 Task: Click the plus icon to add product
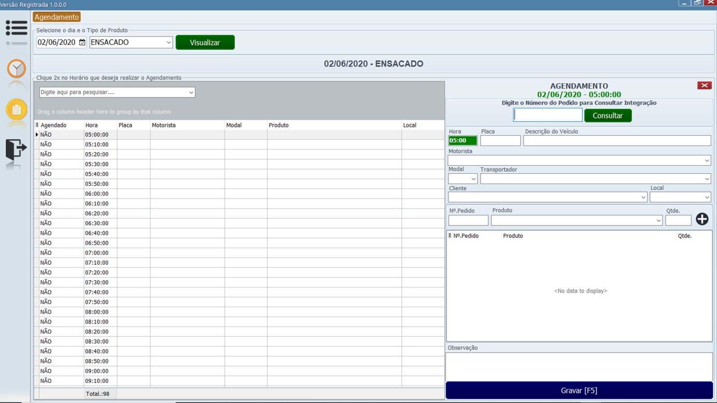tap(702, 219)
